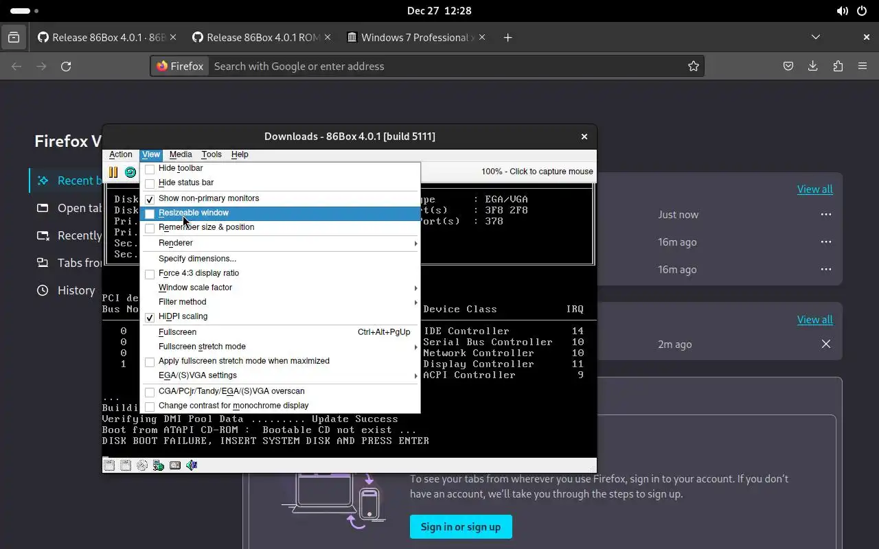Choose Specify dimensions... menu entry

280,259
